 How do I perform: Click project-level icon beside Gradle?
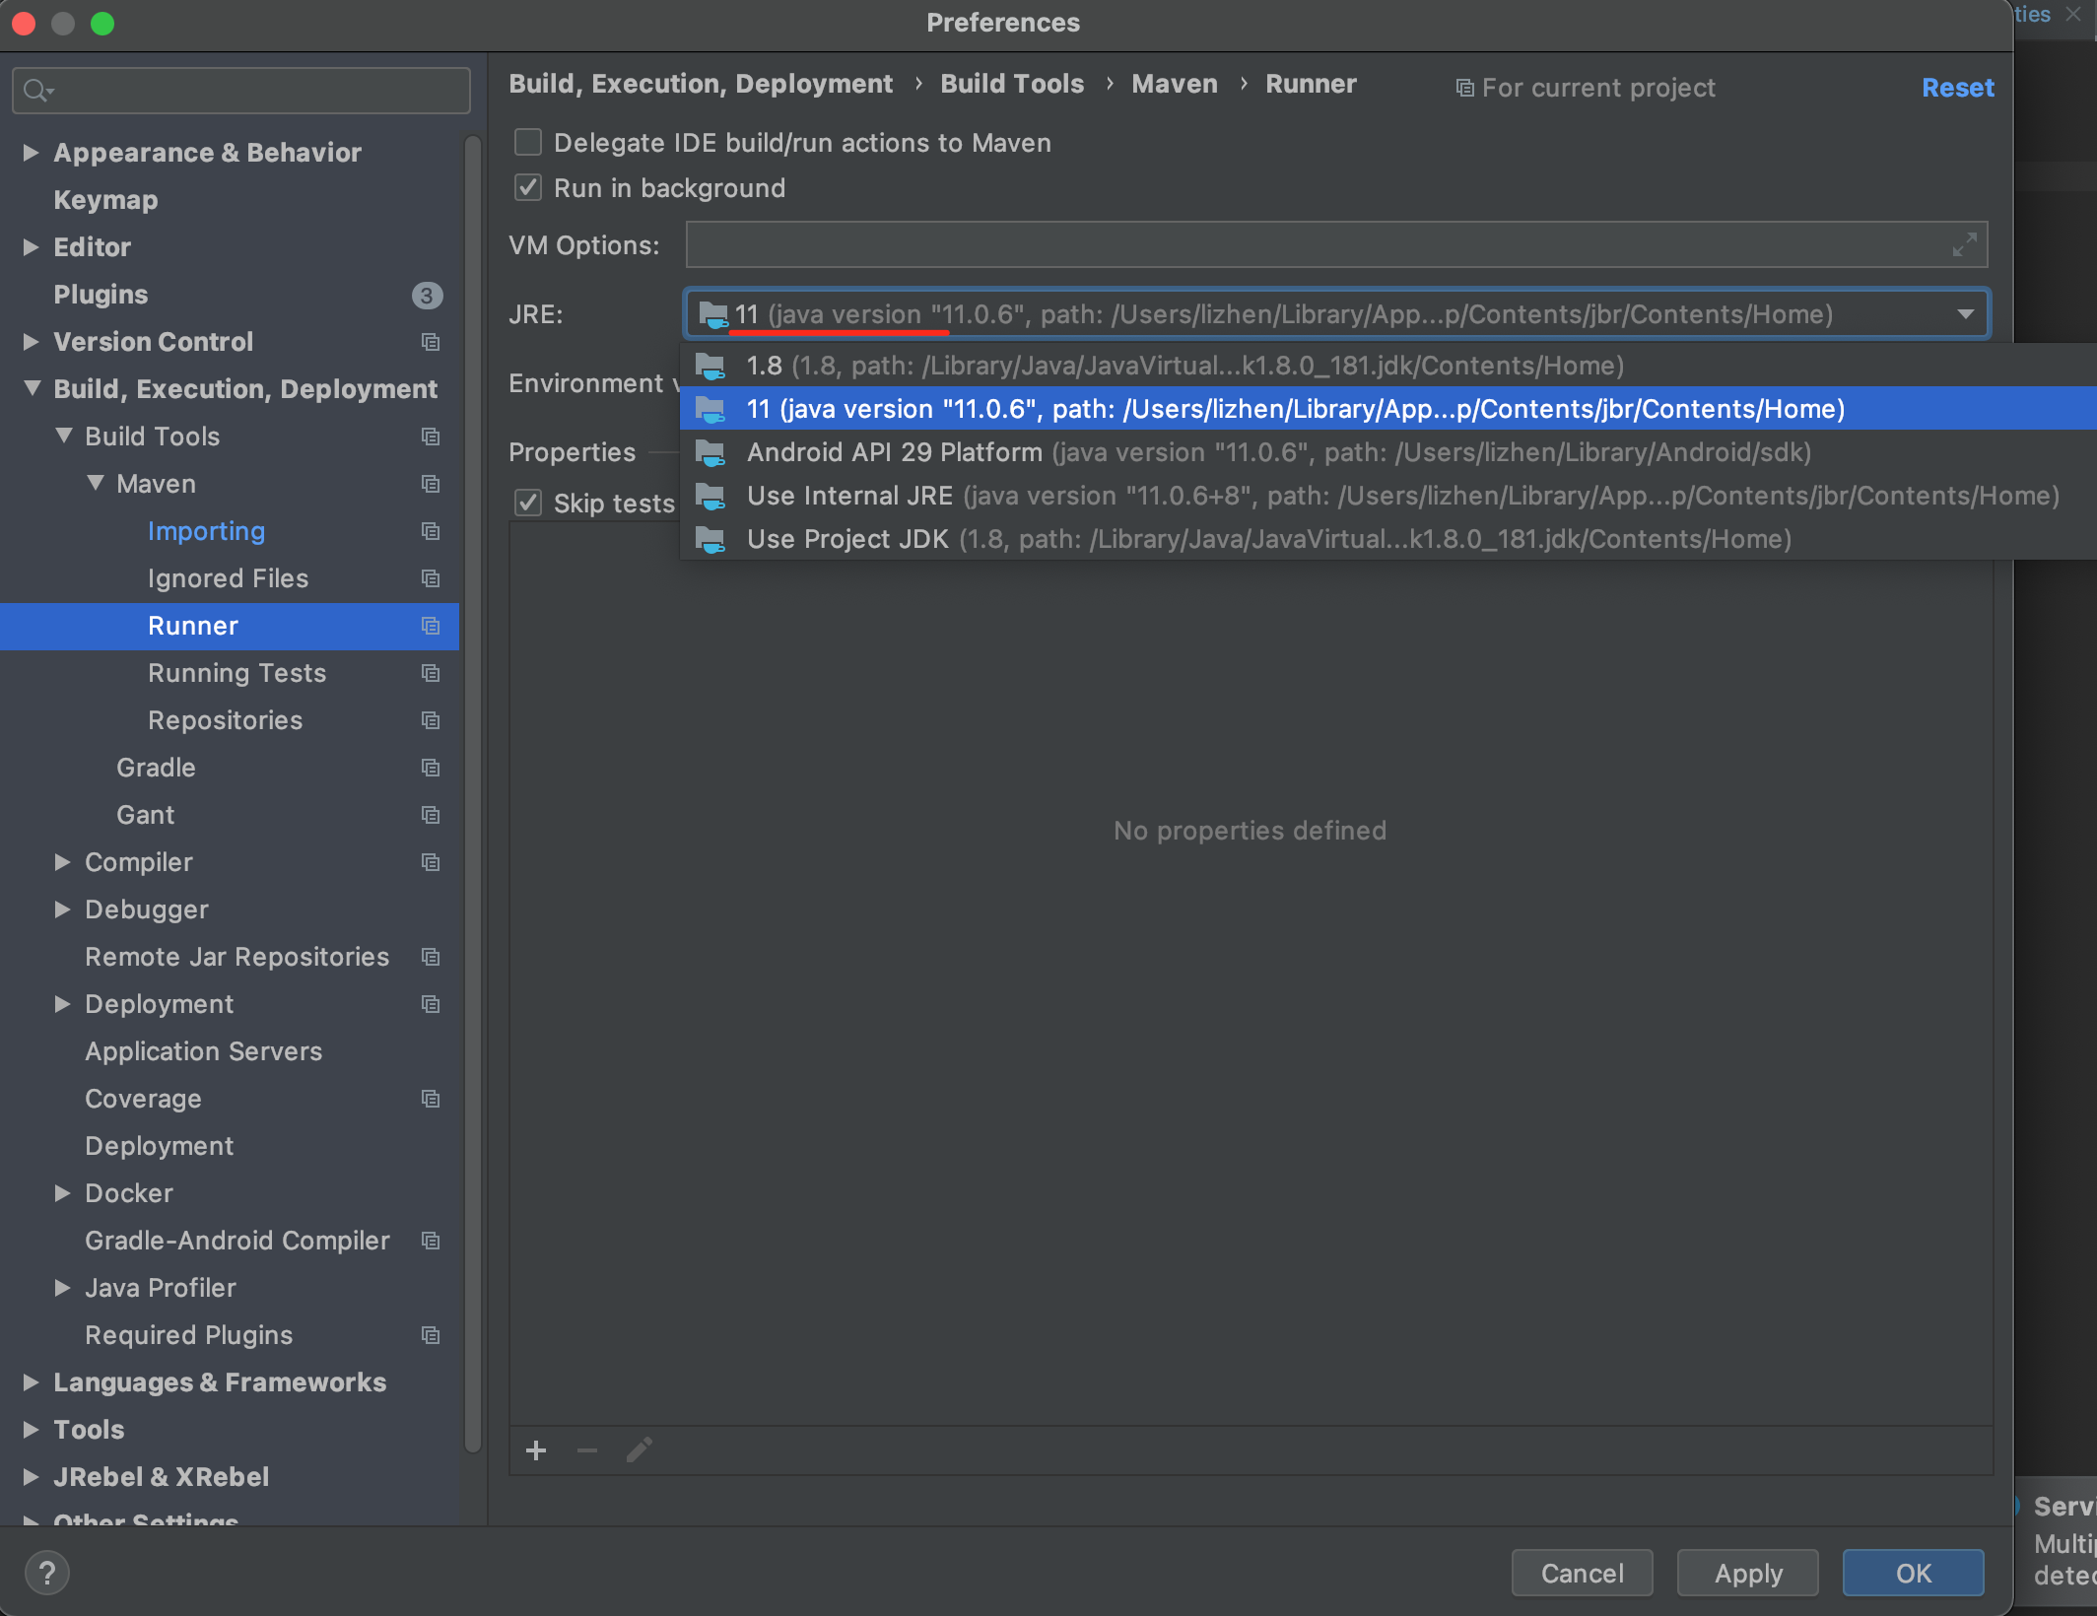coord(431,768)
